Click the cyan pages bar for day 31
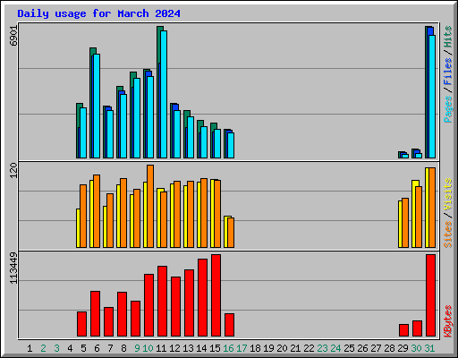 click(432, 97)
